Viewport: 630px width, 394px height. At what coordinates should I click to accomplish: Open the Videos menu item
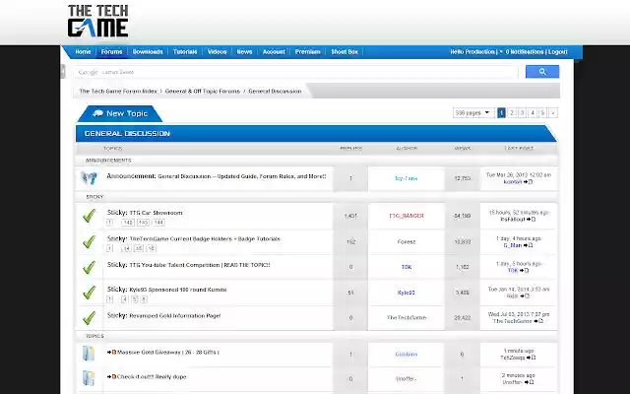[x=217, y=52]
